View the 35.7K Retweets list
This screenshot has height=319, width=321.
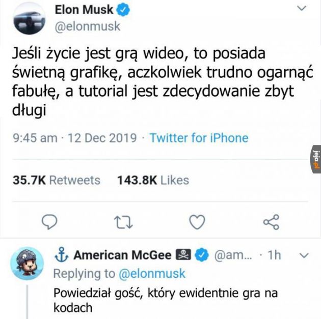coord(56,180)
